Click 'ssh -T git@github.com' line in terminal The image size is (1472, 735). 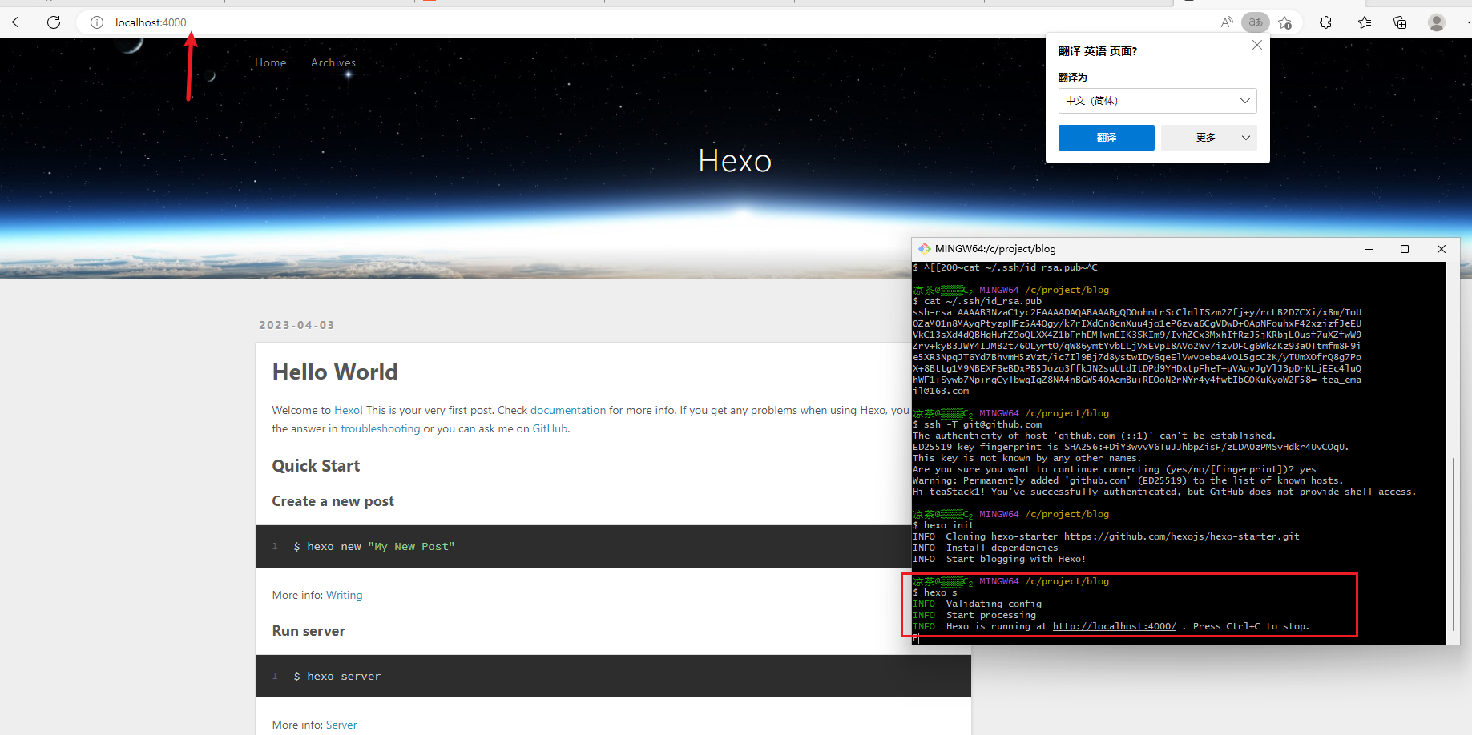tap(978, 424)
